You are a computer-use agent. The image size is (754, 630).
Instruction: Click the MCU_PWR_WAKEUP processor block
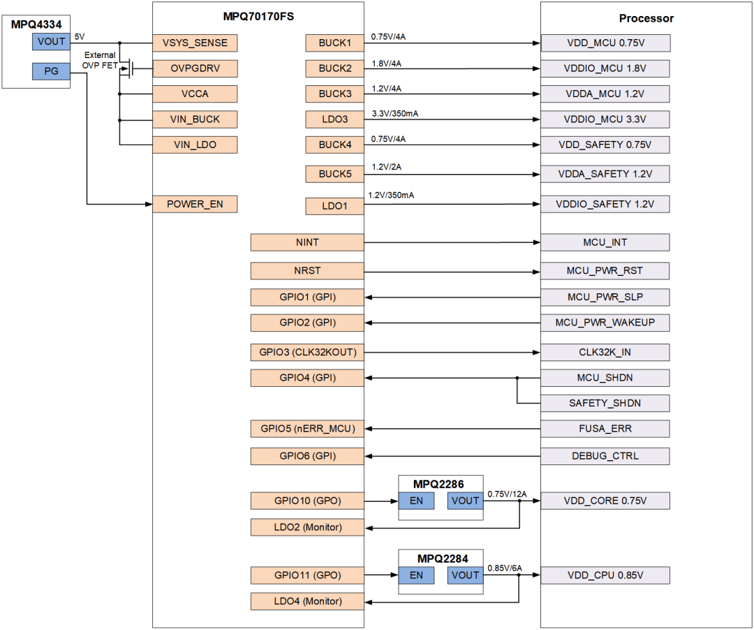(605, 323)
